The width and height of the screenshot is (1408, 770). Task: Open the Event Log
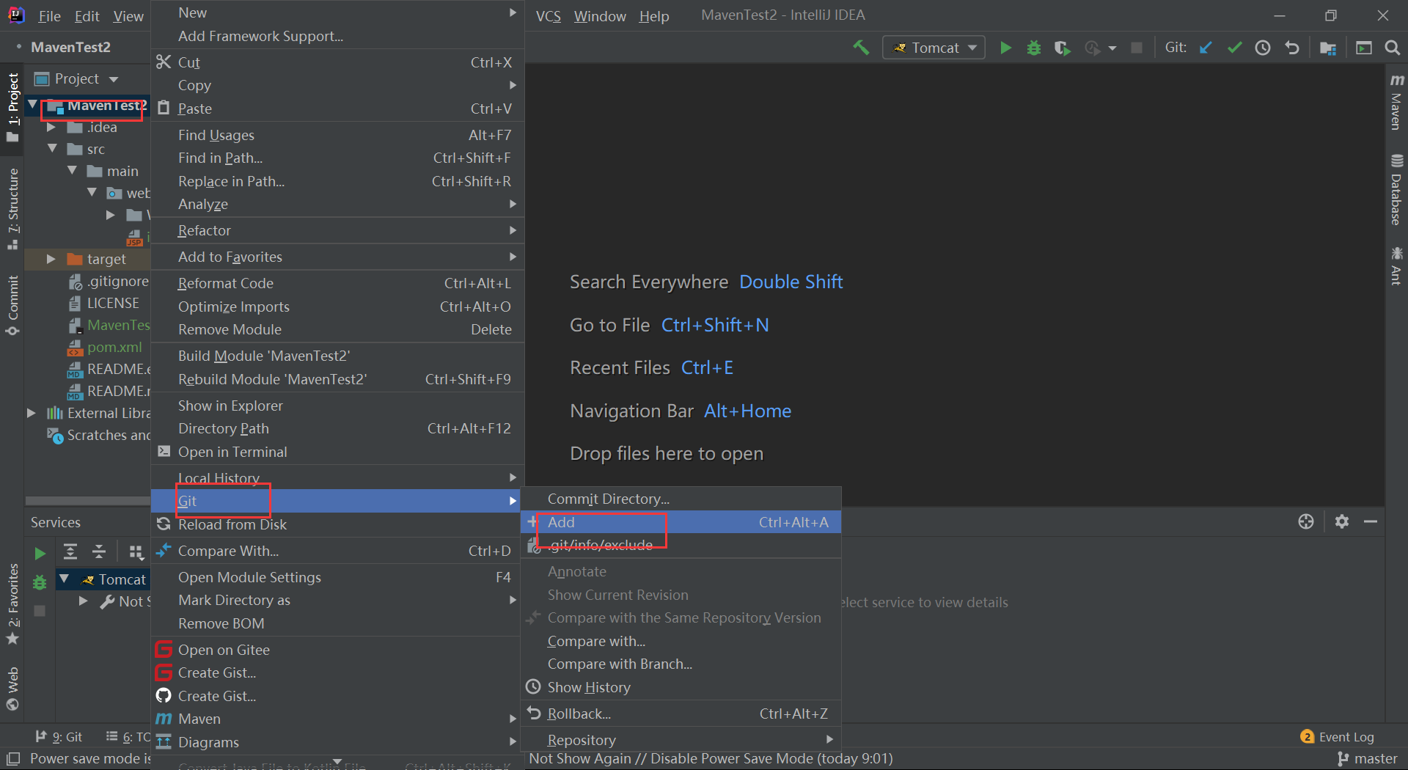[x=1338, y=737]
